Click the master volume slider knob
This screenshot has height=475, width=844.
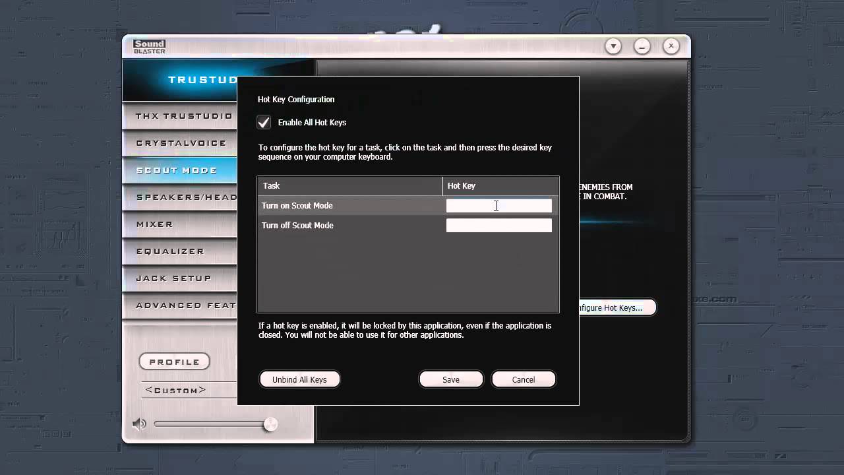click(270, 424)
